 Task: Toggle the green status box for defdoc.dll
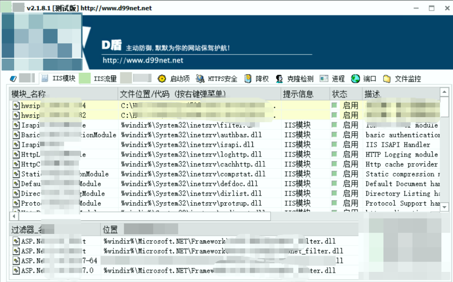[x=334, y=183]
